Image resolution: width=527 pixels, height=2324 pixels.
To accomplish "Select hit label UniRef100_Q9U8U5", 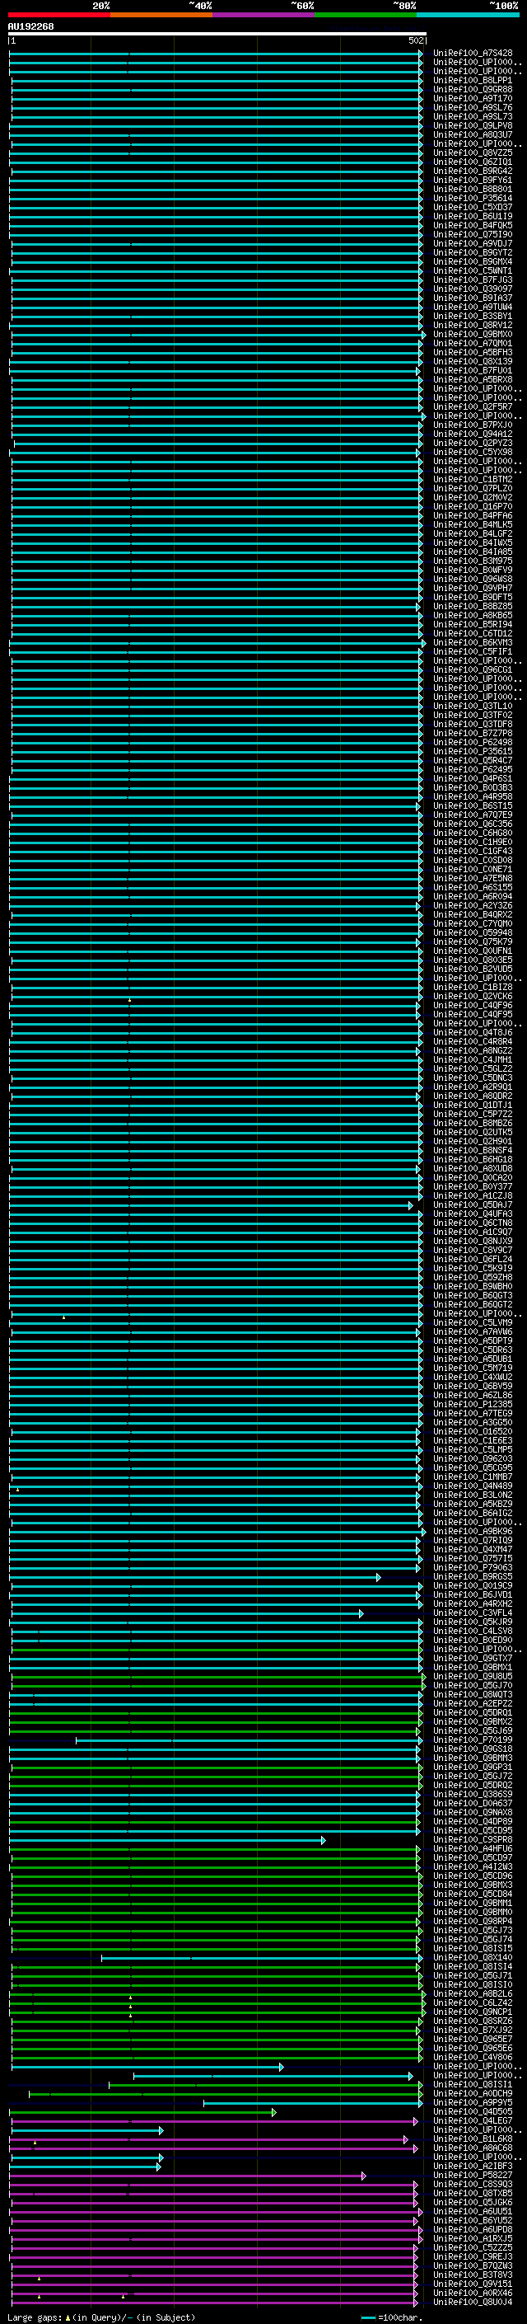I will point(473,1676).
